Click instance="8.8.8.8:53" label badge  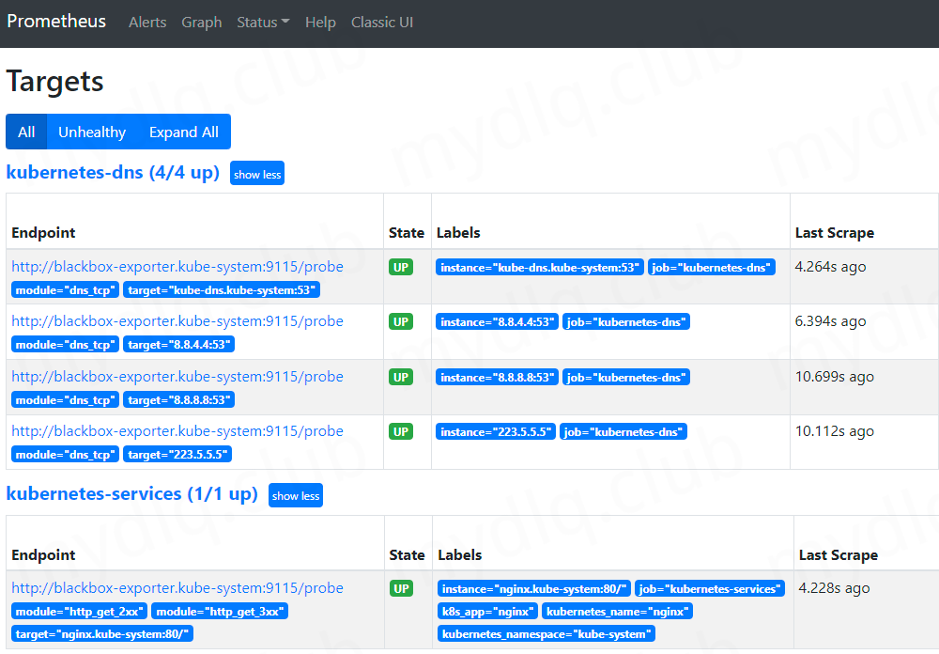497,377
